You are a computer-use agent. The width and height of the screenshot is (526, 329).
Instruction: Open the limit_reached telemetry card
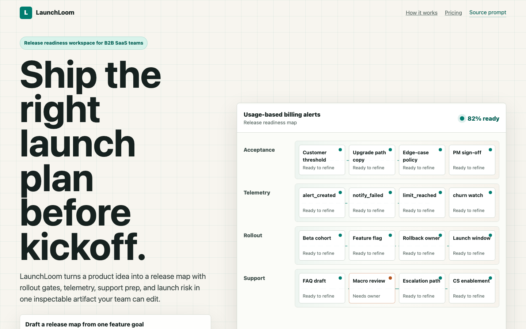(422, 203)
